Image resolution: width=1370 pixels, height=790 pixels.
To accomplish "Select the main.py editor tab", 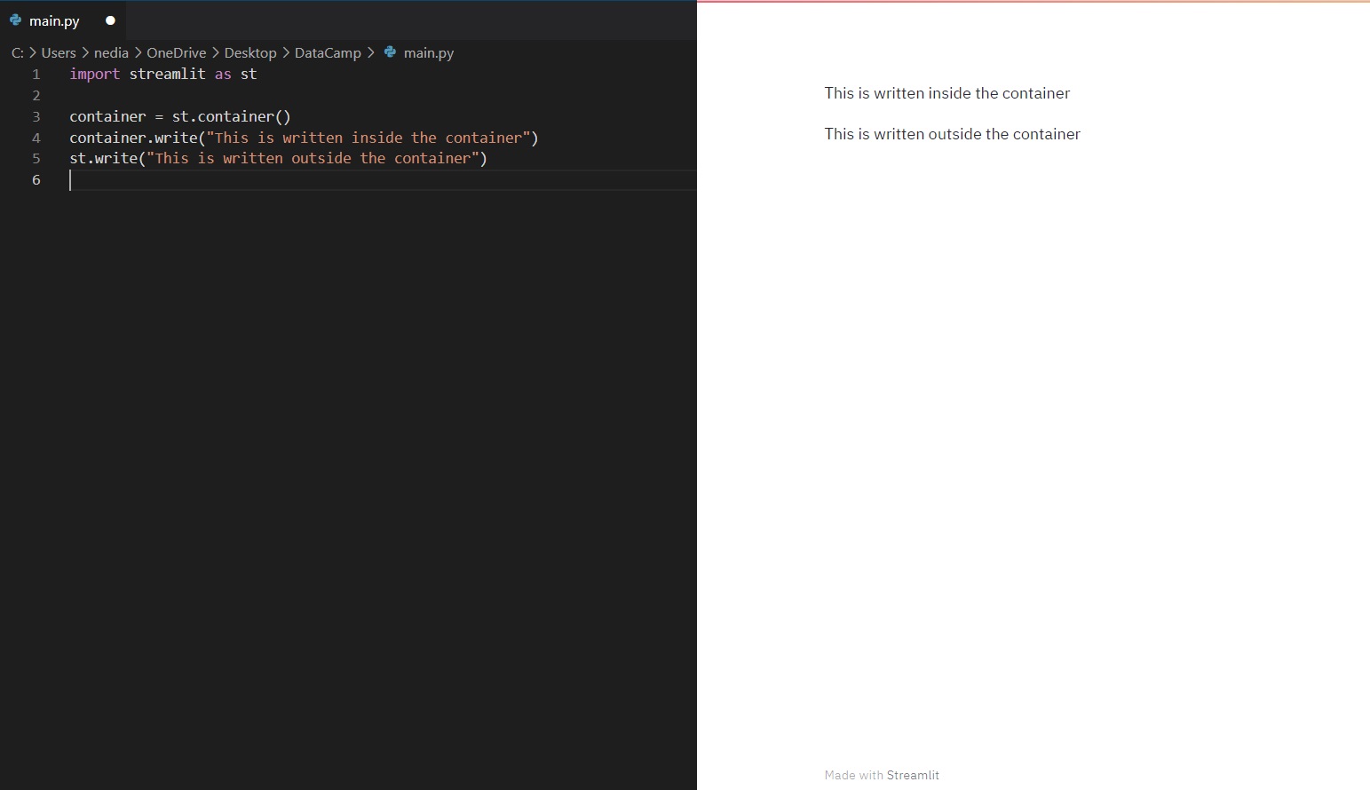I will pyautogui.click(x=62, y=20).
